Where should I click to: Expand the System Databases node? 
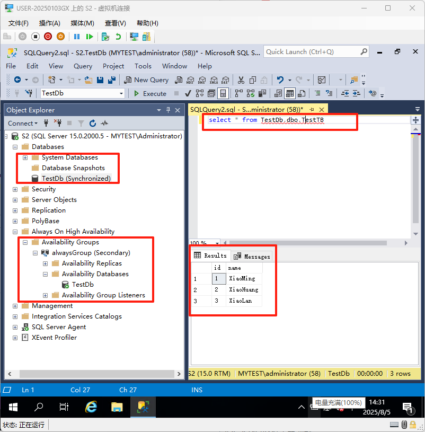coord(25,157)
